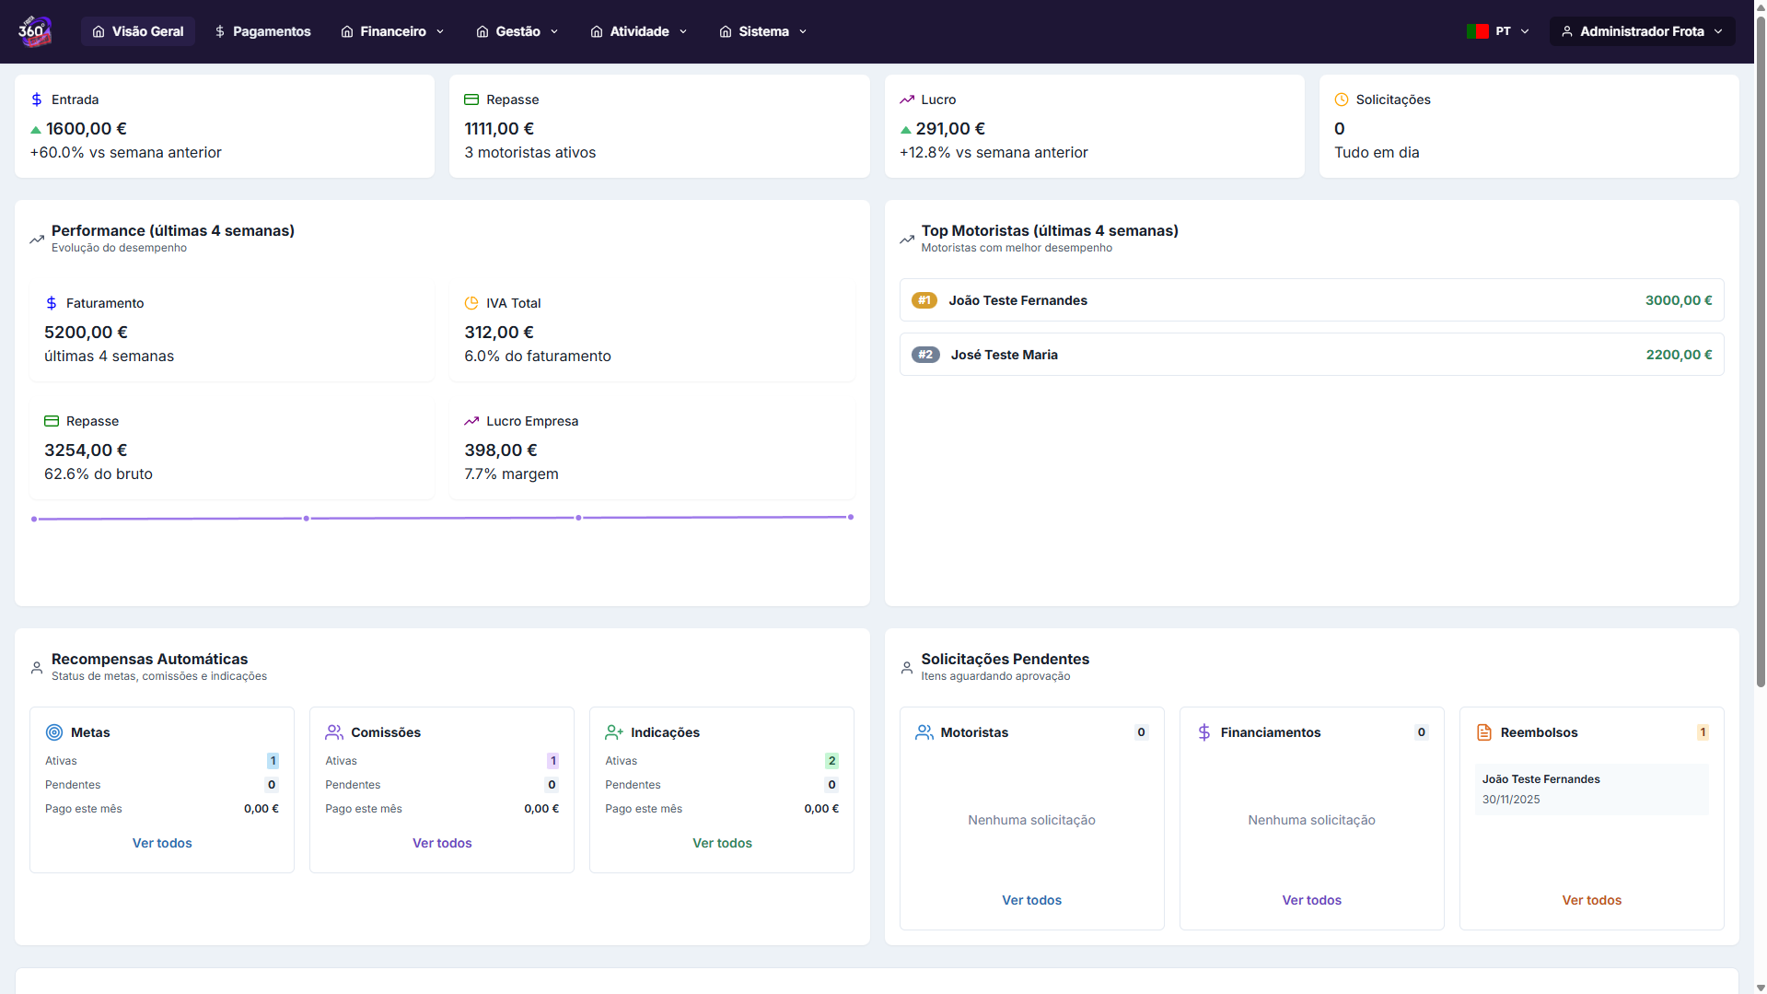1767x994 pixels.
Task: Click the last point on performance chart
Action: coord(851,517)
